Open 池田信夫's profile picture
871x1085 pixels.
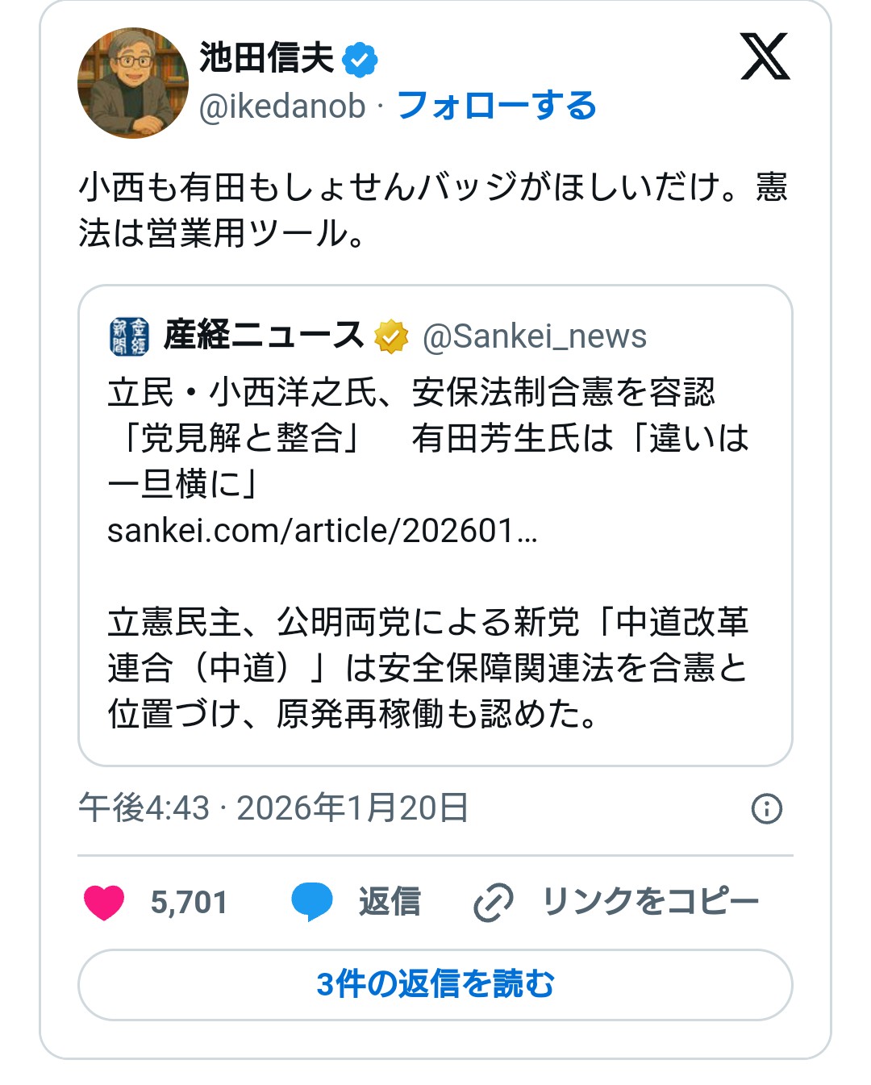click(133, 83)
